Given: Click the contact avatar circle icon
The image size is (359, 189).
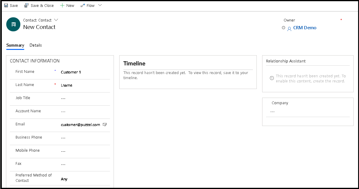Looking at the screenshot, I should point(13,24).
